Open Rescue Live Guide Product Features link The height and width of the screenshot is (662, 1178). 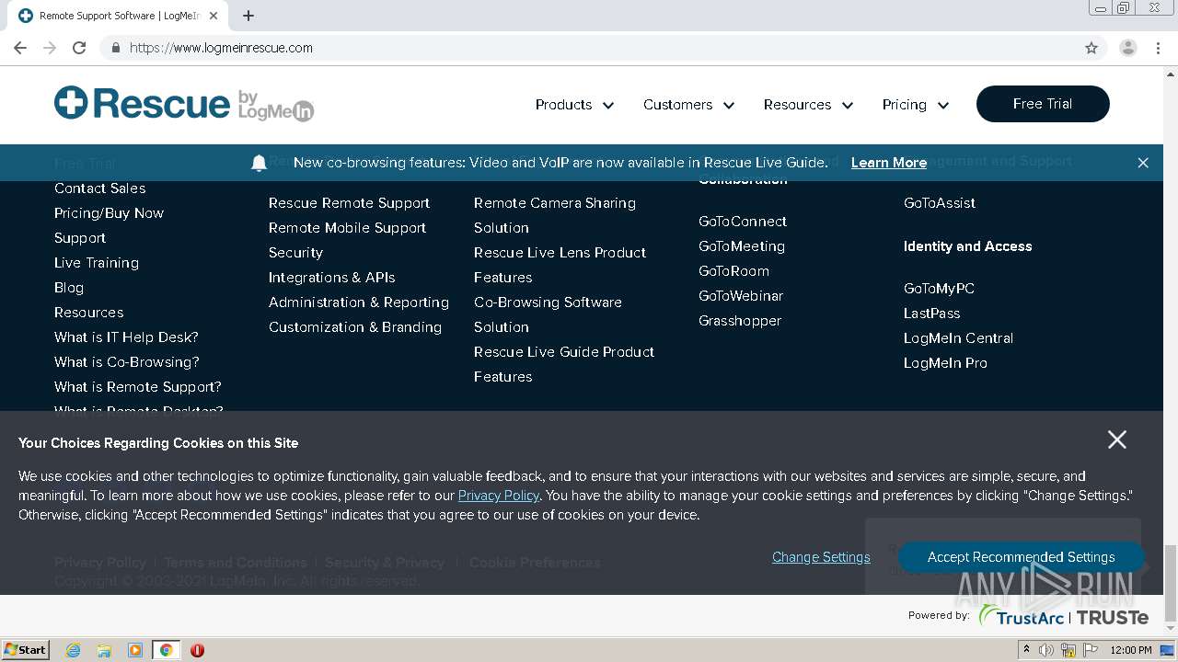tap(564, 364)
